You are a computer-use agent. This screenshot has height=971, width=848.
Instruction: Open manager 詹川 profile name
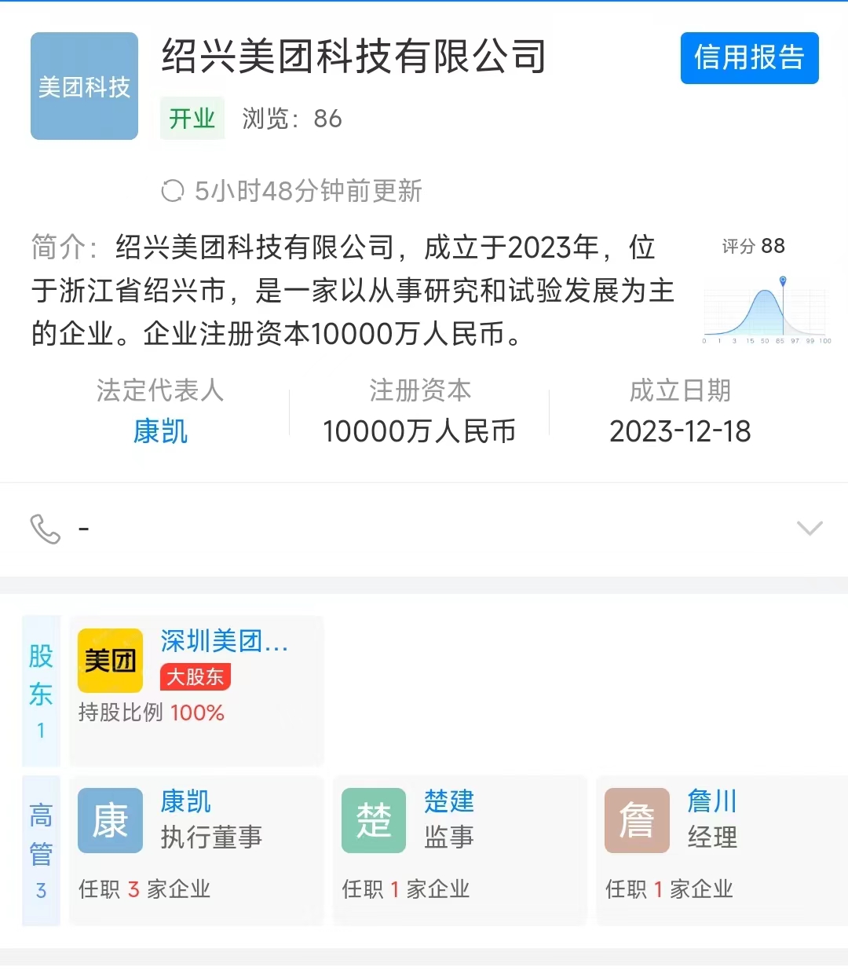pos(712,801)
